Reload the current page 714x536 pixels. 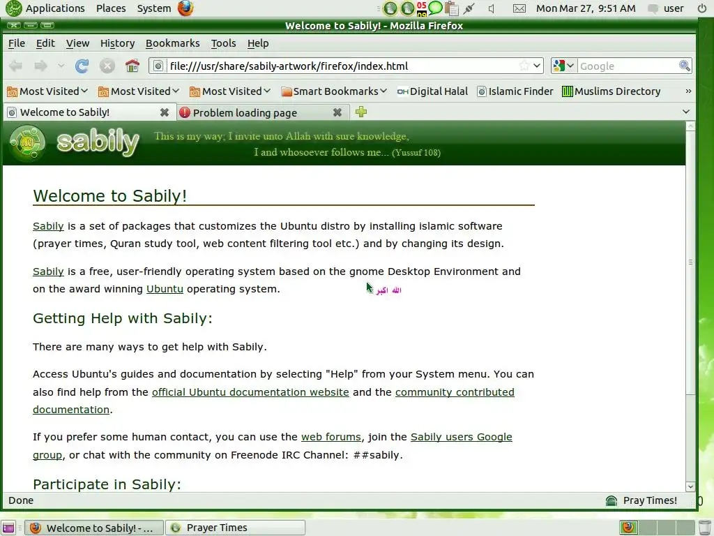82,66
